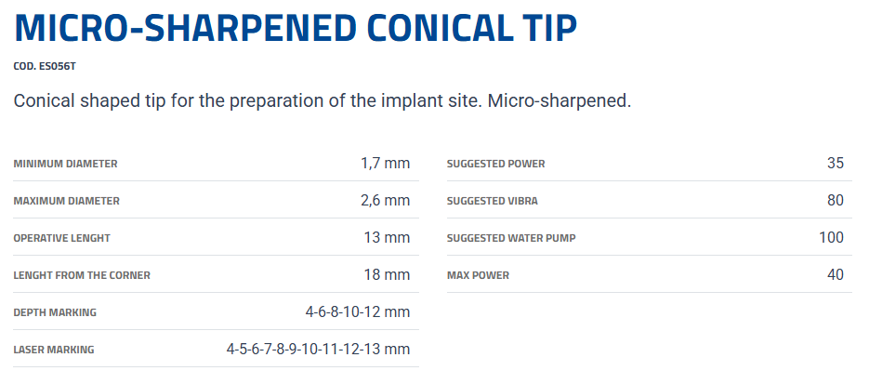Click the 18 mm value
The width and height of the screenshot is (869, 384).
coord(387,275)
